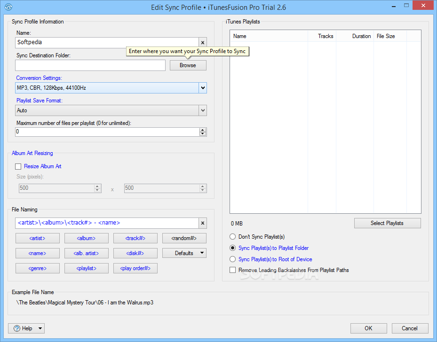Insert the <artist> naming tag
Screen dimensions: 437x342
(x=37, y=238)
